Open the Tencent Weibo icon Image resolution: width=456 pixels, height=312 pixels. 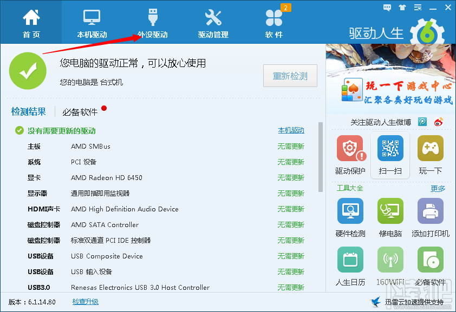(422, 122)
